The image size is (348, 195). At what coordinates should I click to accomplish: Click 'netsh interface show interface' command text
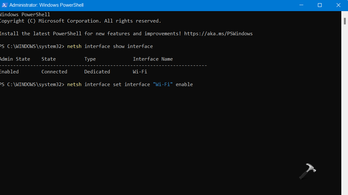click(x=110, y=46)
